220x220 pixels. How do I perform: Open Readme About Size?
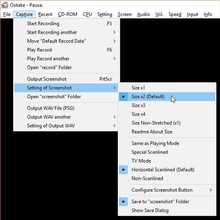coord(167,131)
